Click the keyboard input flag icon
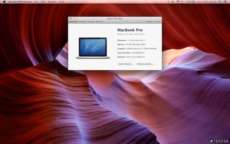Image resolution: width=230 pixels, height=144 pixels. [x=183, y=2]
